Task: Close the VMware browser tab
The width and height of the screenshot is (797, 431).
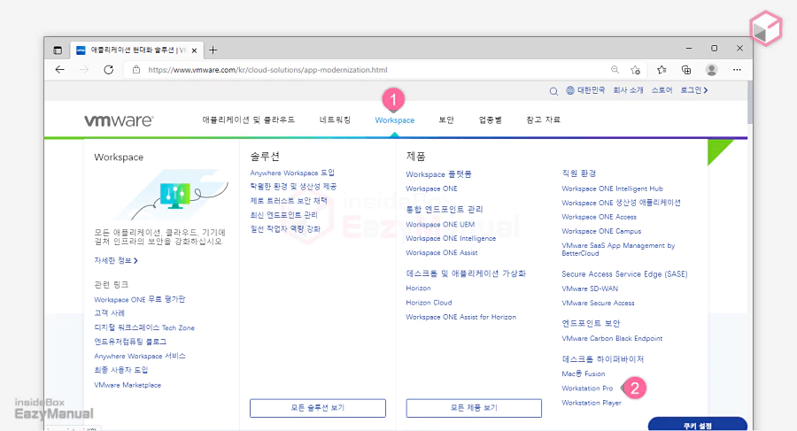Action: pyautogui.click(x=194, y=50)
